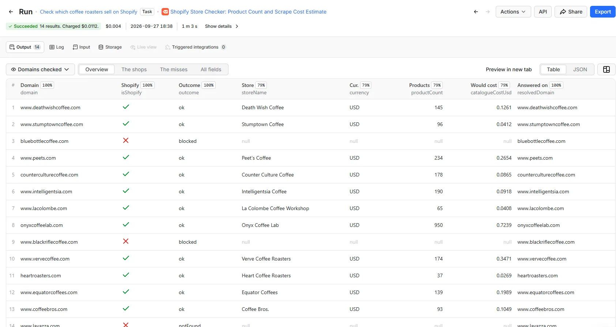The width and height of the screenshot is (616, 327).
Task: Click cost value 0.1261
Action: point(504,107)
